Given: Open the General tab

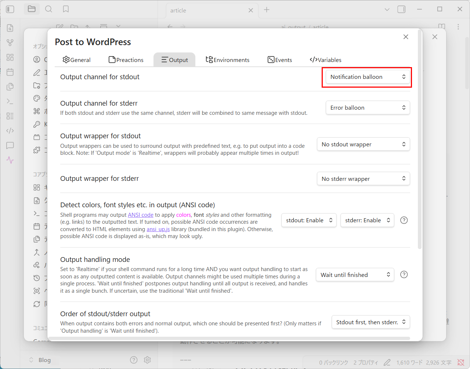Looking at the screenshot, I should pos(76,60).
